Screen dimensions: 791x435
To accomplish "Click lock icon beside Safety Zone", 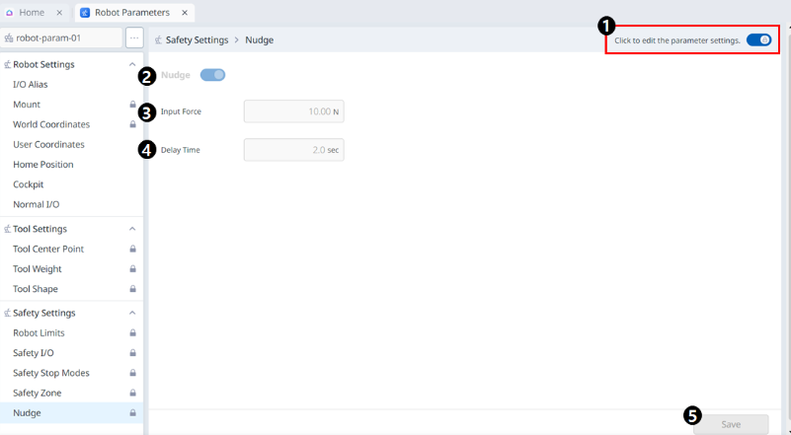I will (x=132, y=393).
